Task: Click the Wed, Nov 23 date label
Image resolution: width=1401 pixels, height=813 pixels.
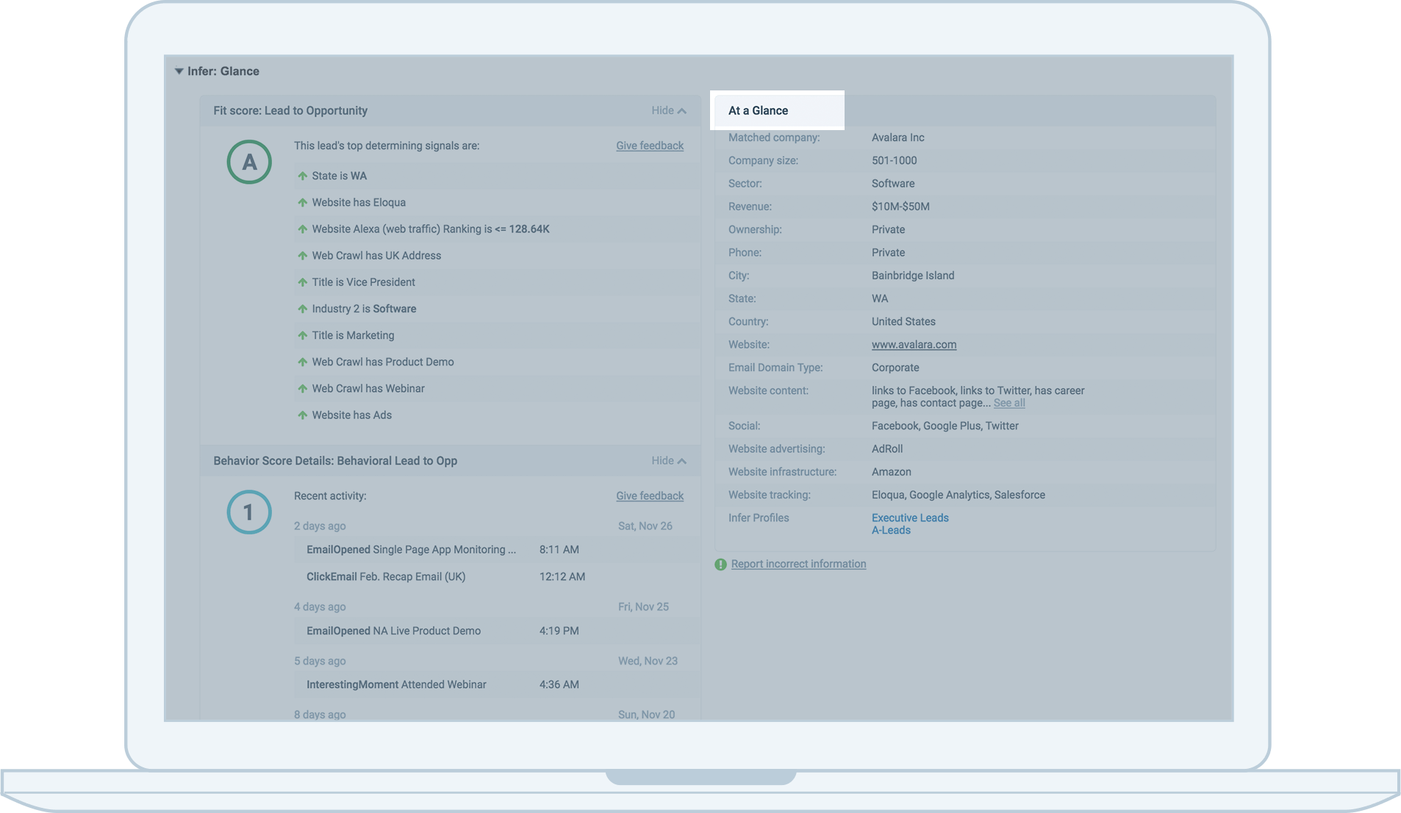Action: (648, 661)
